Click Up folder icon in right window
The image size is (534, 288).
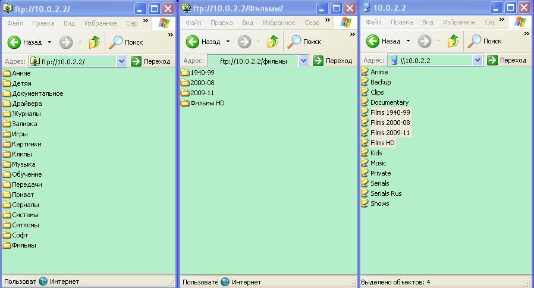click(453, 42)
